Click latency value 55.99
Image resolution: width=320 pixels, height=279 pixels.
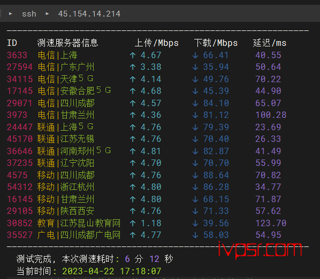click(x=268, y=163)
